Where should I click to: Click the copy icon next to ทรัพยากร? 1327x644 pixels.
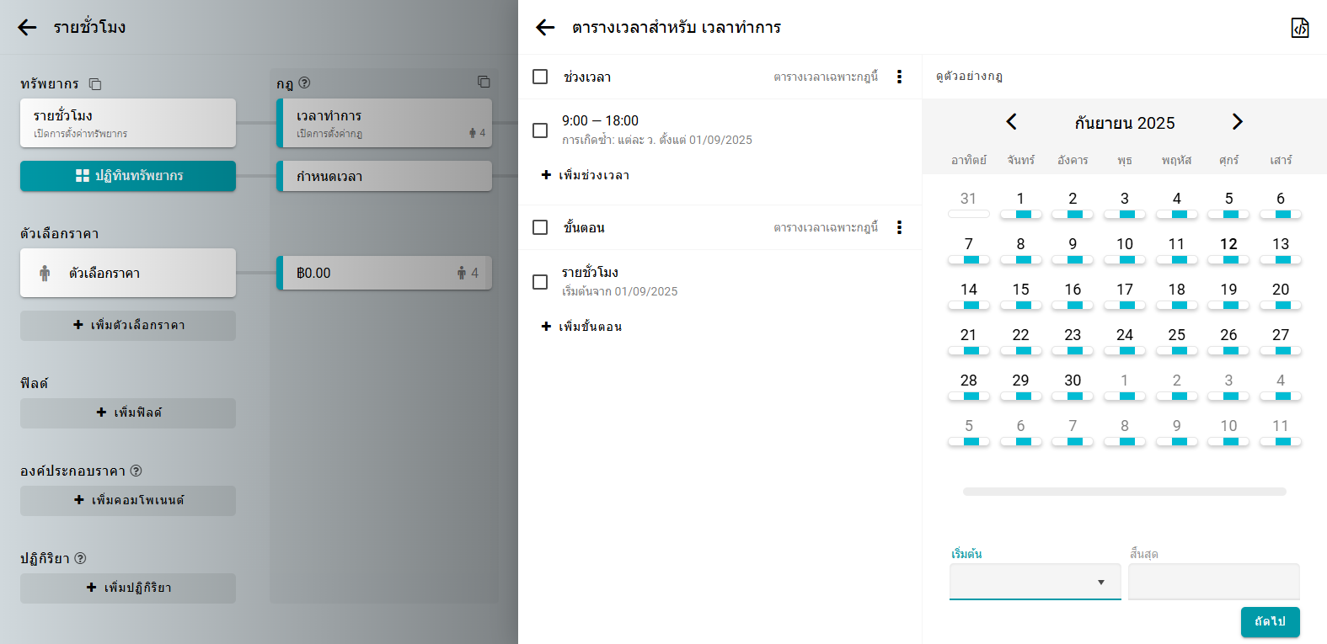pos(95,84)
